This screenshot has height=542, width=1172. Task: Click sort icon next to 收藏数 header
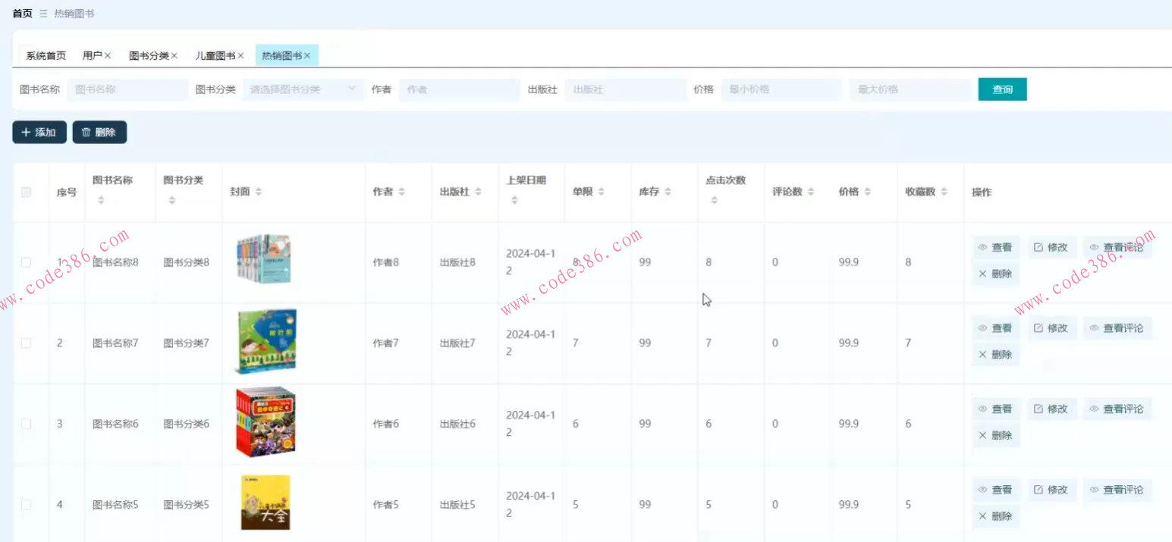coord(944,193)
